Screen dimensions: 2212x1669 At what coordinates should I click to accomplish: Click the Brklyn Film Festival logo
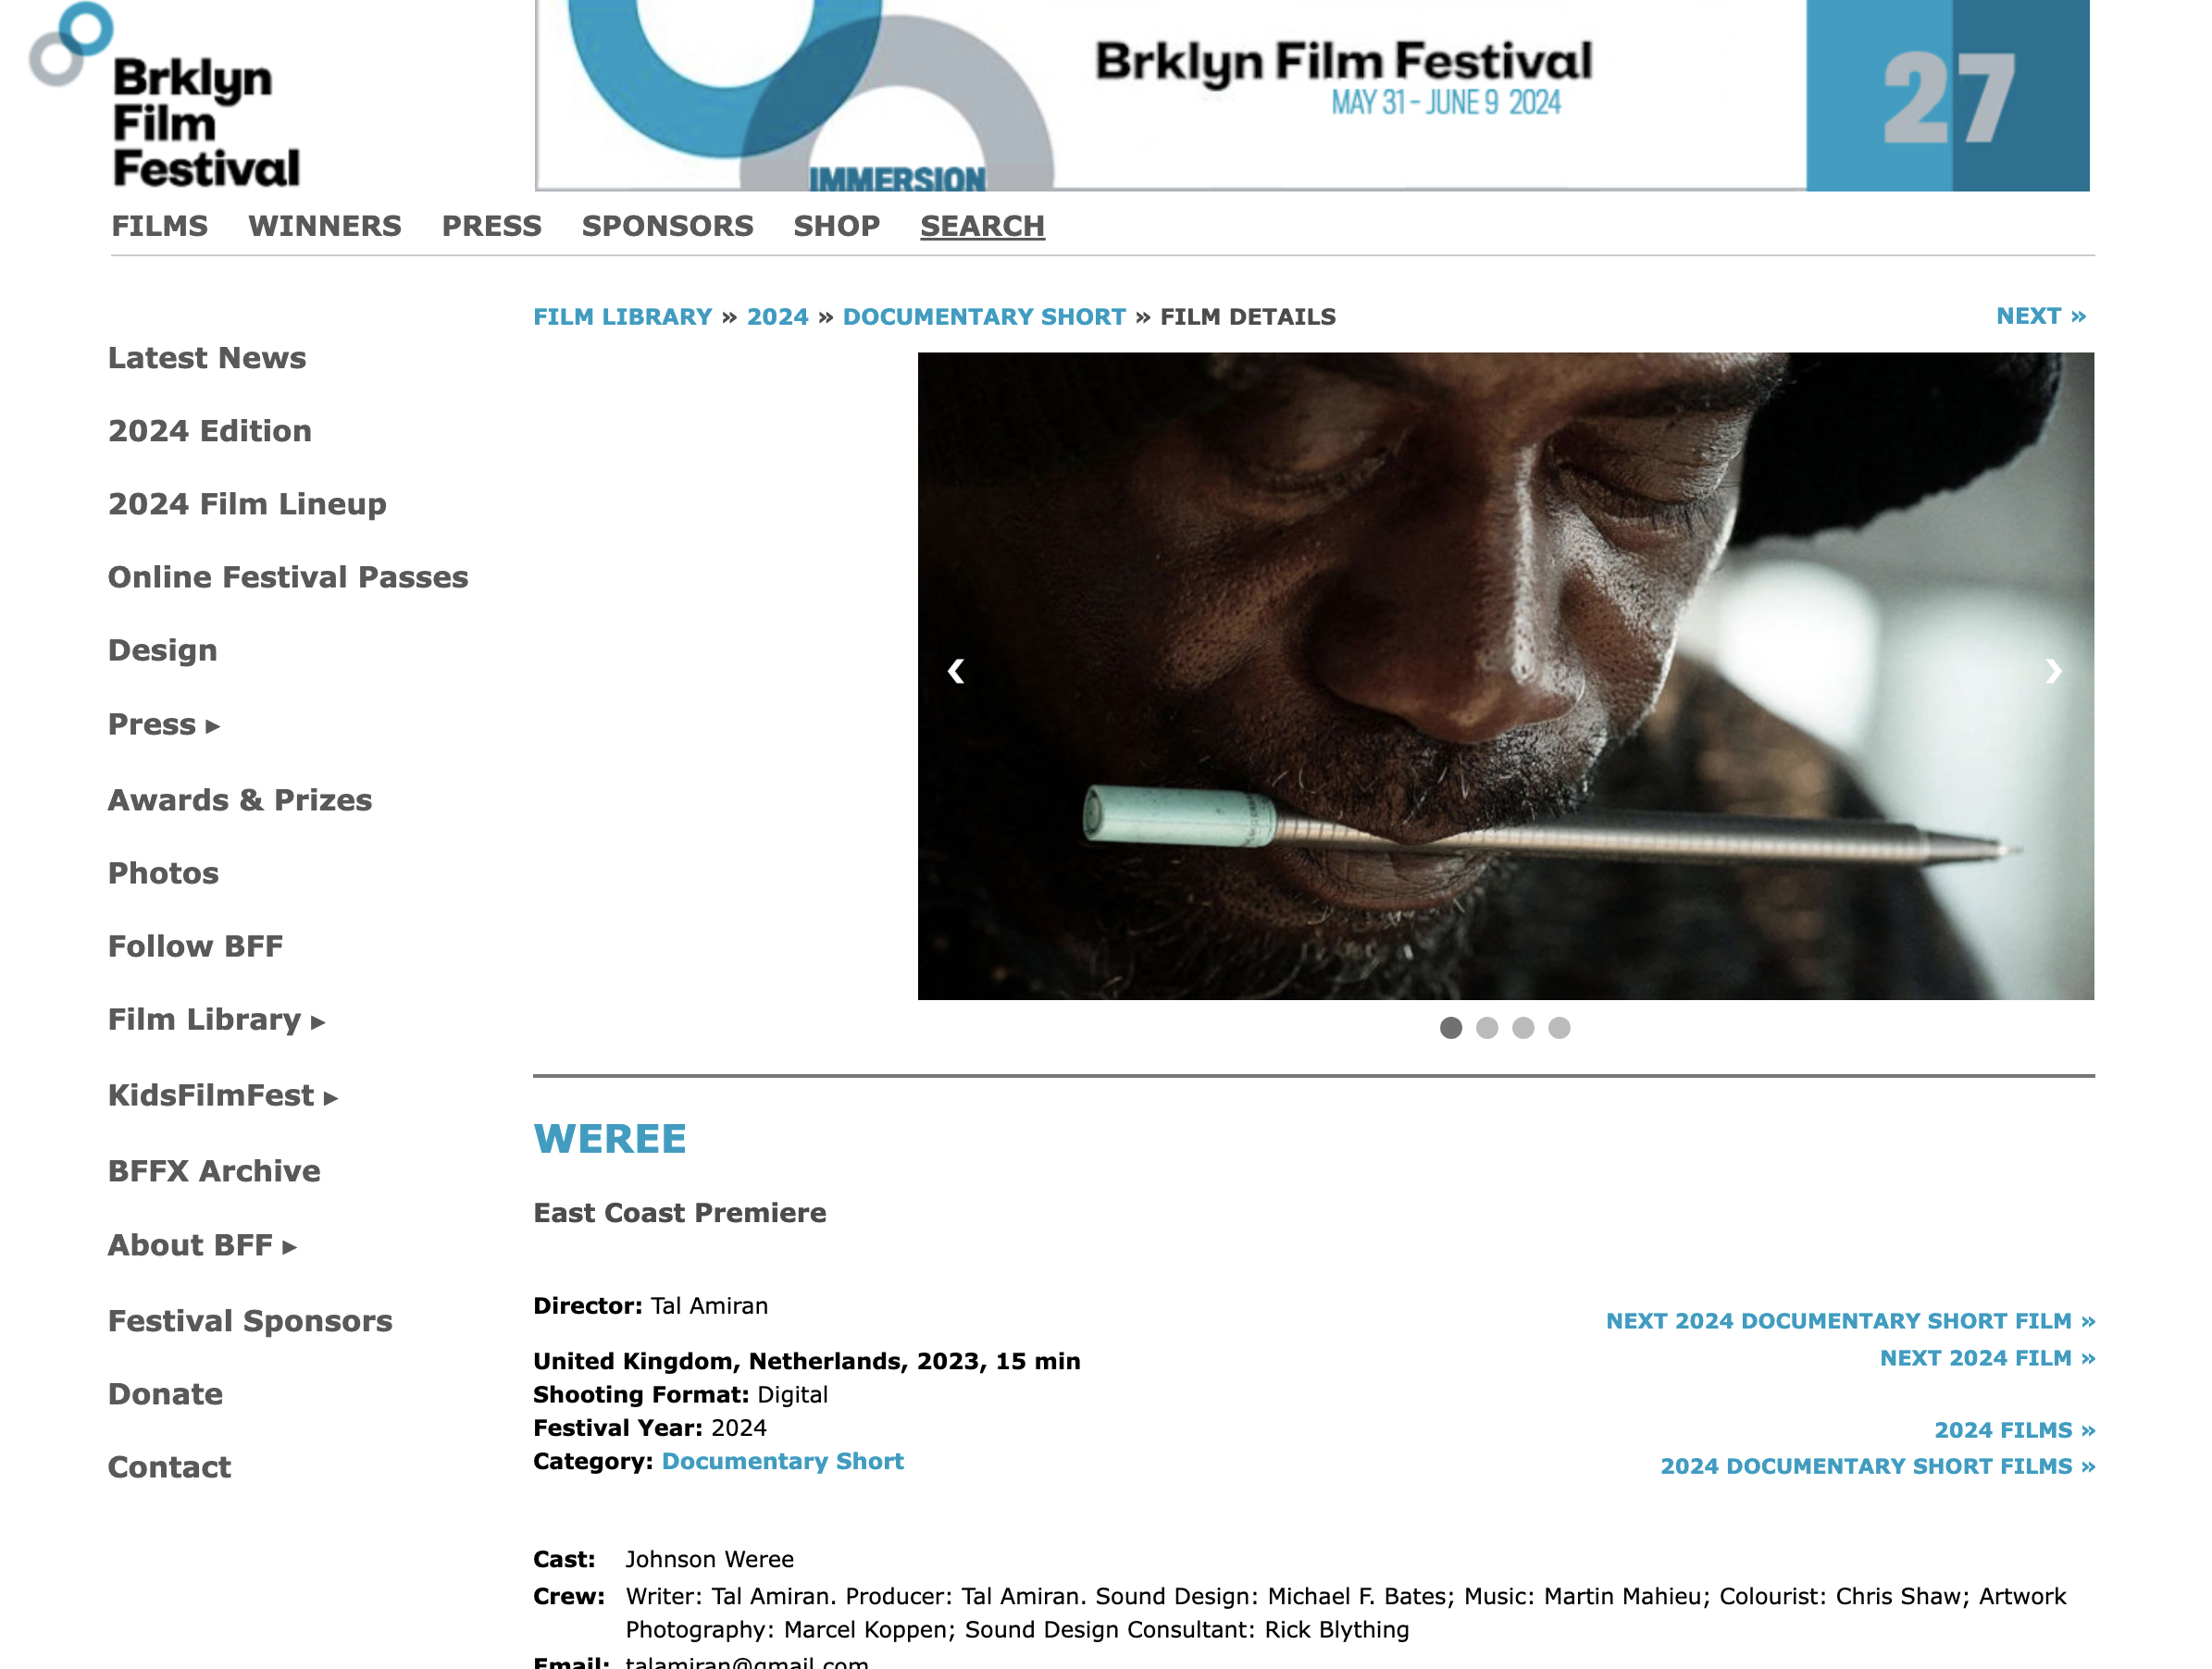coord(165,96)
